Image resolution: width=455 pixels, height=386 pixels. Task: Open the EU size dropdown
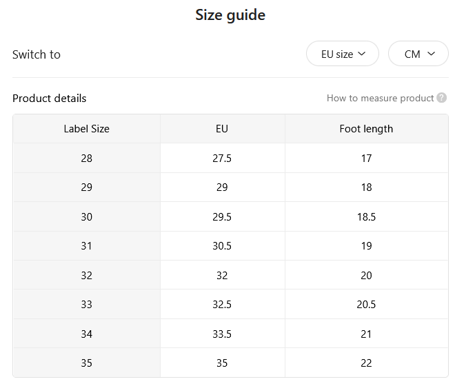pos(343,54)
